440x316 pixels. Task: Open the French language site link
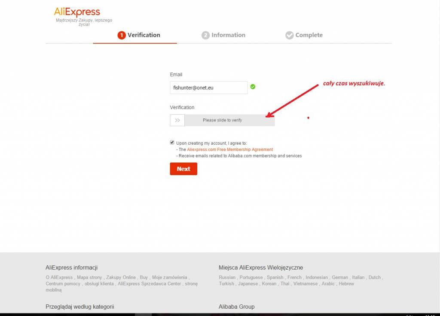point(294,277)
